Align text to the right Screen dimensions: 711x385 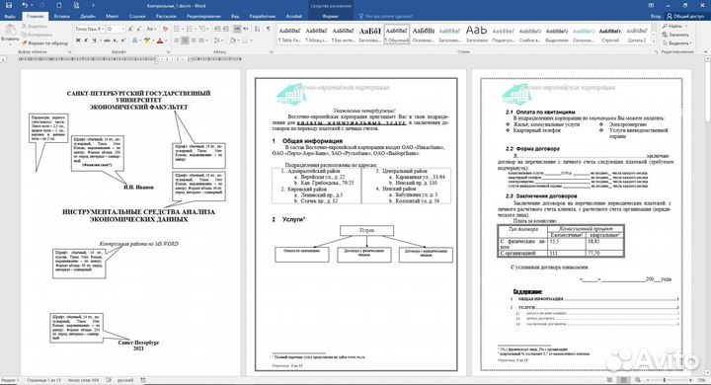coord(194,40)
